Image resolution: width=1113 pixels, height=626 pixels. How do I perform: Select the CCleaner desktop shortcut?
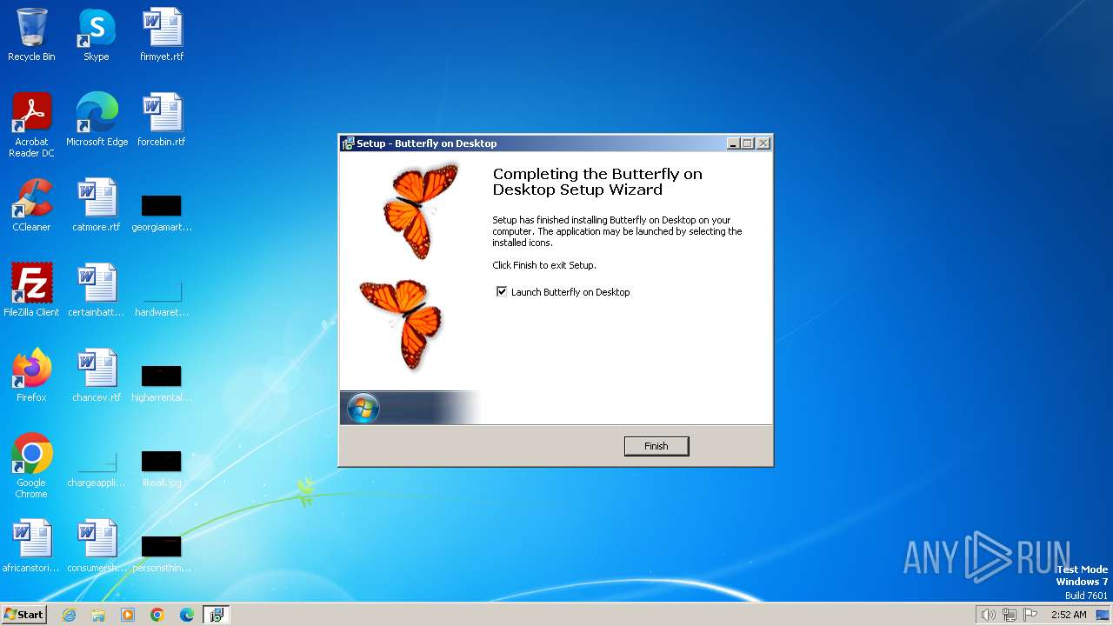coord(31,206)
